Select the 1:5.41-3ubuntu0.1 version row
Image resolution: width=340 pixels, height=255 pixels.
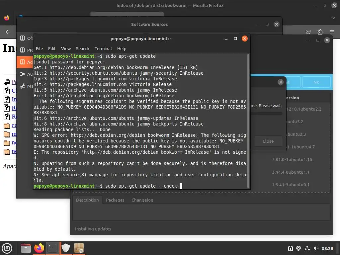click(291, 185)
